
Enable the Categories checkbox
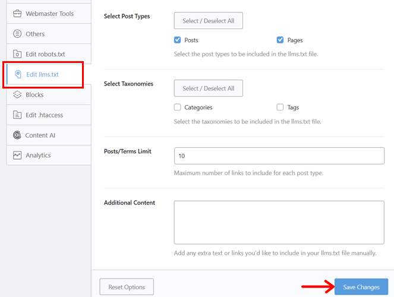click(x=178, y=107)
